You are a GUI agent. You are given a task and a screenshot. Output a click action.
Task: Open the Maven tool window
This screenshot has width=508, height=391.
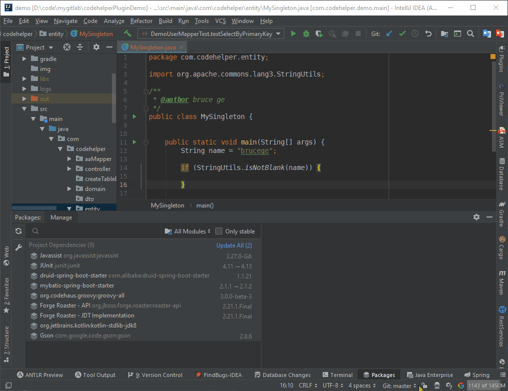(x=502, y=282)
